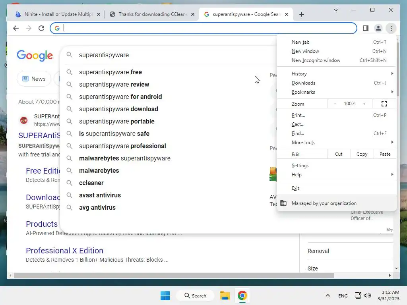Choose Print... from the menu
The height and width of the screenshot is (305, 407).
[336, 115]
